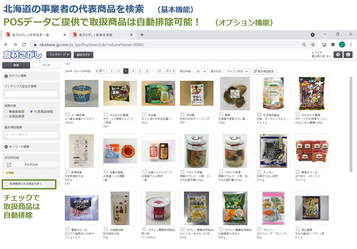Image resolution: width=357 pixels, height=249 pixels.
Task: Select 事業者検索 radio option
Action: pyautogui.click(x=6, y=111)
